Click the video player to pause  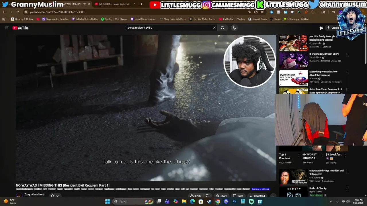pos(146,108)
